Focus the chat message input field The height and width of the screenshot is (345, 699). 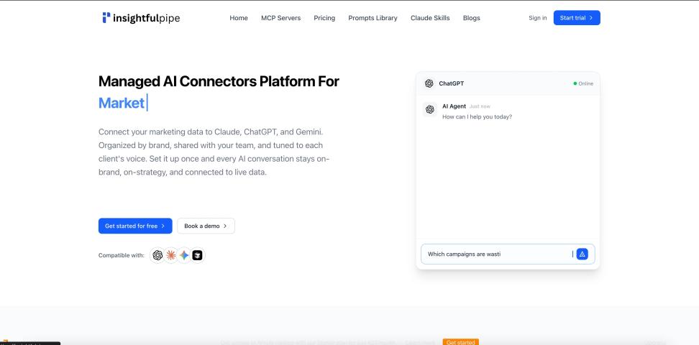496,254
